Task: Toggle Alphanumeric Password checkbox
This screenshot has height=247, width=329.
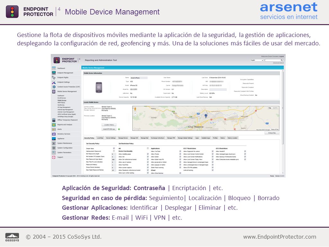Action: coord(114,151)
